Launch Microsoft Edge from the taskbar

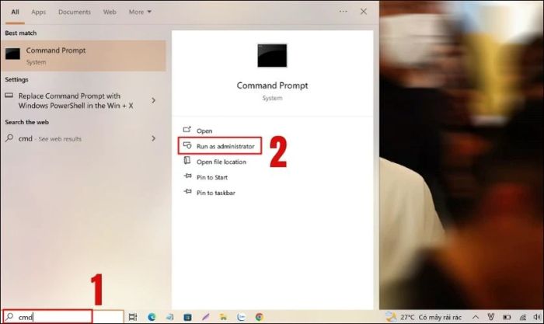[x=152, y=317]
